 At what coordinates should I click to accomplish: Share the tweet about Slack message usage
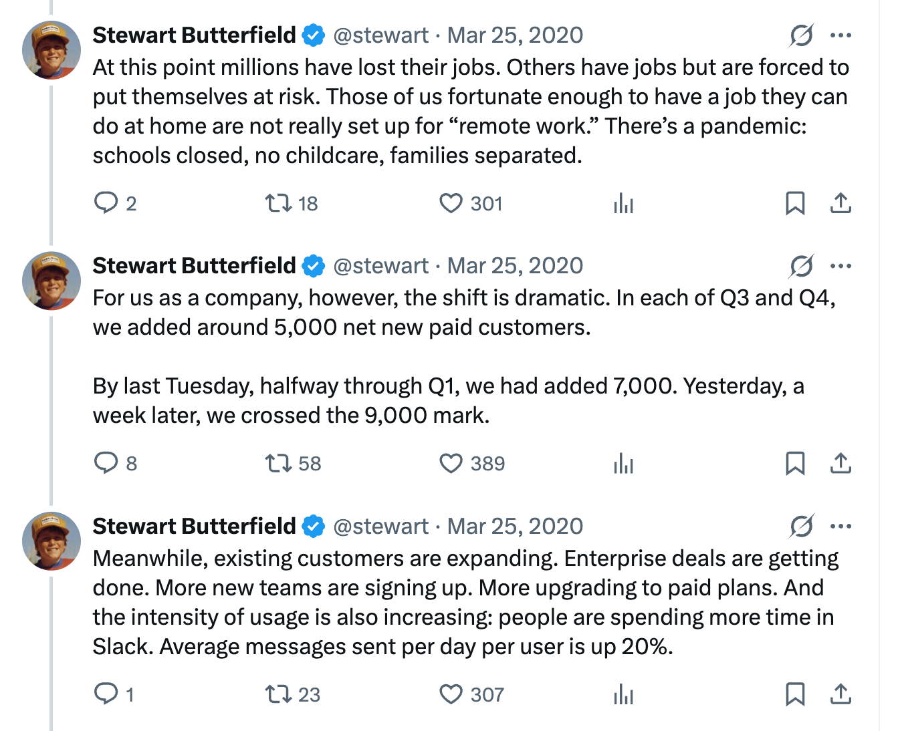(x=840, y=694)
